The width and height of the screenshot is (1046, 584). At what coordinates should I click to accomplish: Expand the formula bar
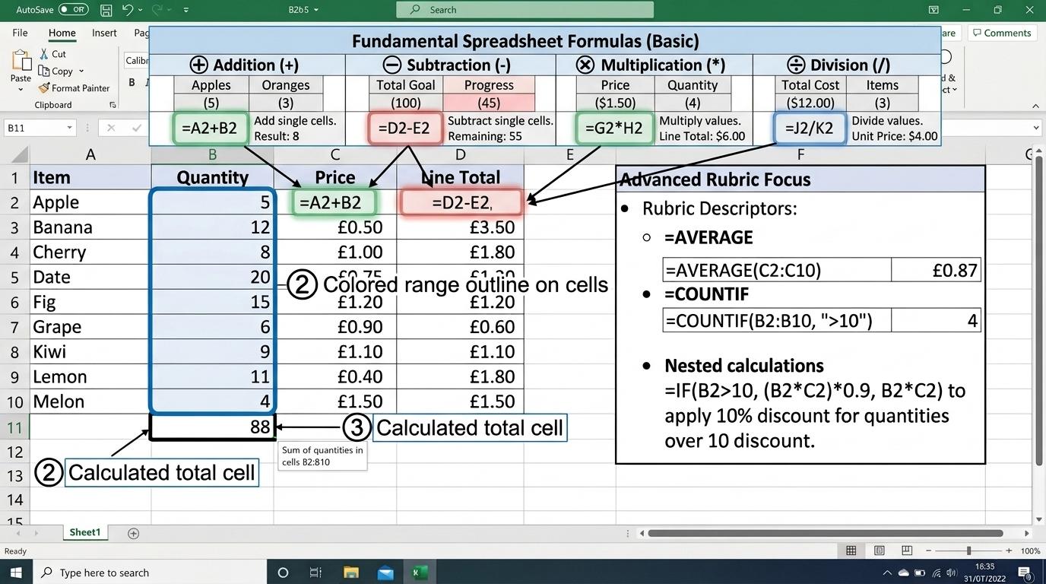[x=1035, y=128]
